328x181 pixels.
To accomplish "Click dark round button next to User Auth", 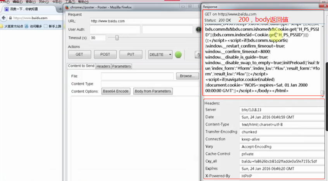I will tap(198, 29).
